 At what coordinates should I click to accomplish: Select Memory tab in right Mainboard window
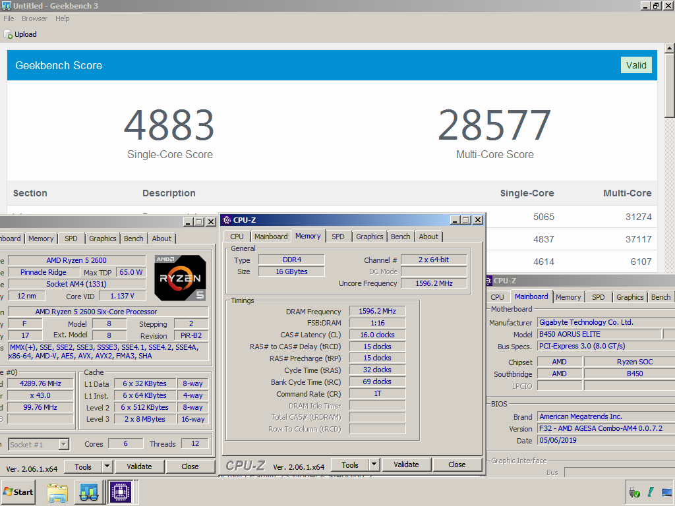(x=568, y=297)
